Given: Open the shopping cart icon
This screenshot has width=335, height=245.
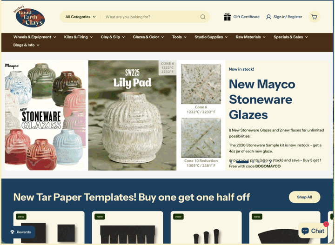Looking at the screenshot, I should click(314, 17).
